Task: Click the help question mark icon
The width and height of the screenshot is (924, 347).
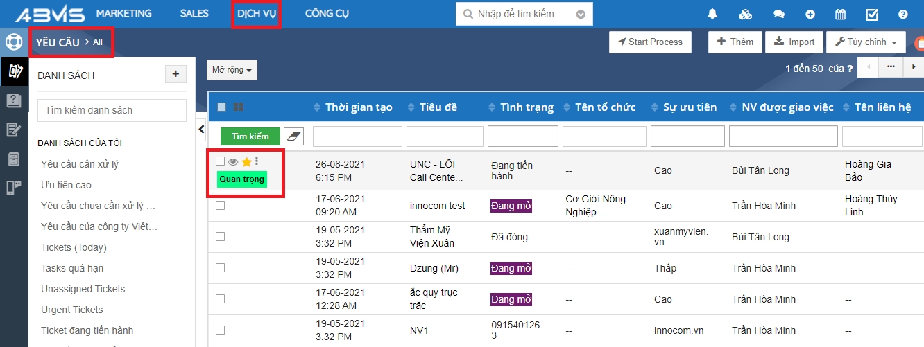Action: [x=902, y=15]
